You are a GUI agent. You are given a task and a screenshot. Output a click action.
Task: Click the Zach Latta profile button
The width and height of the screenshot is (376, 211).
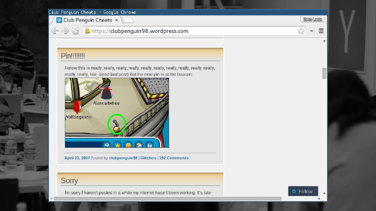coord(312,19)
